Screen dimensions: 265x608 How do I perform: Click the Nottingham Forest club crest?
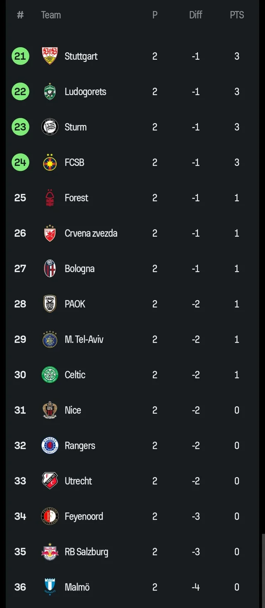click(x=49, y=198)
